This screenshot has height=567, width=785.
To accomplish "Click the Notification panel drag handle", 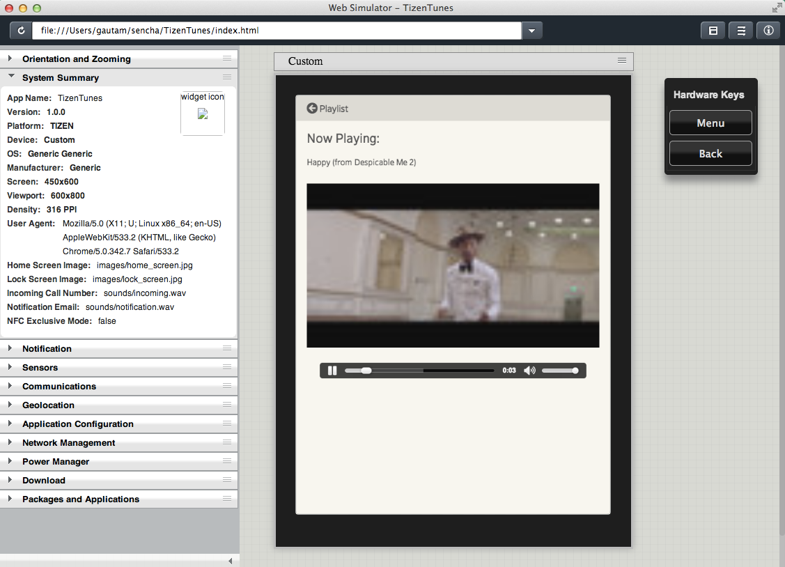I will pyautogui.click(x=227, y=348).
